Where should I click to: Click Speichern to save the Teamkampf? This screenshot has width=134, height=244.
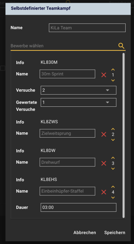click(115, 233)
